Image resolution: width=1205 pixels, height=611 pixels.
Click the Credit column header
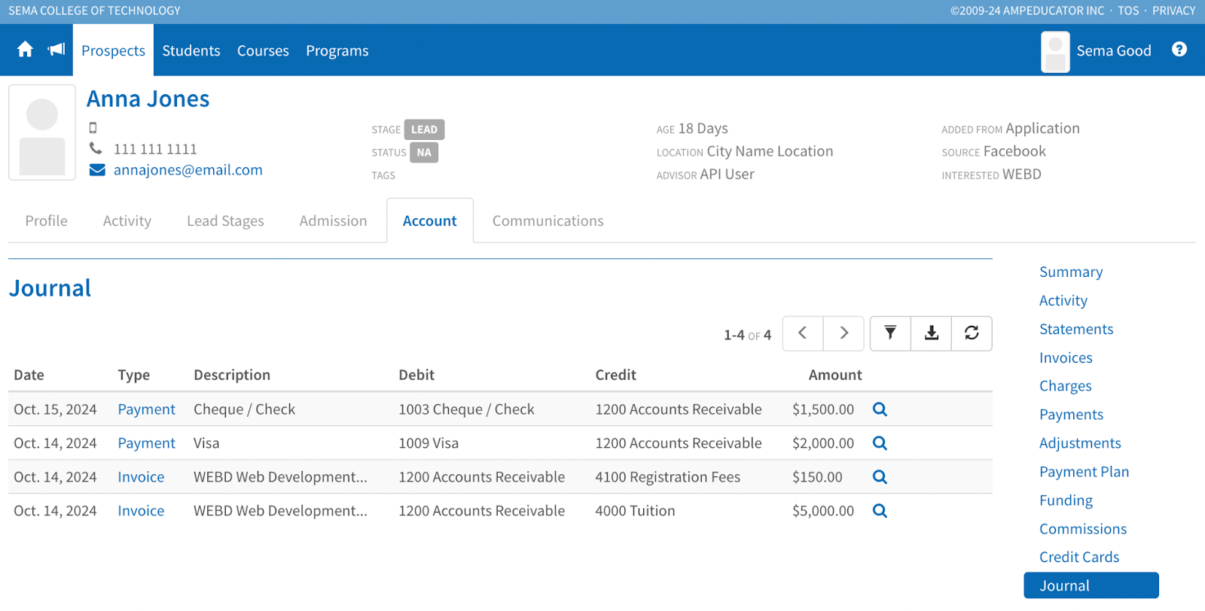(616, 375)
